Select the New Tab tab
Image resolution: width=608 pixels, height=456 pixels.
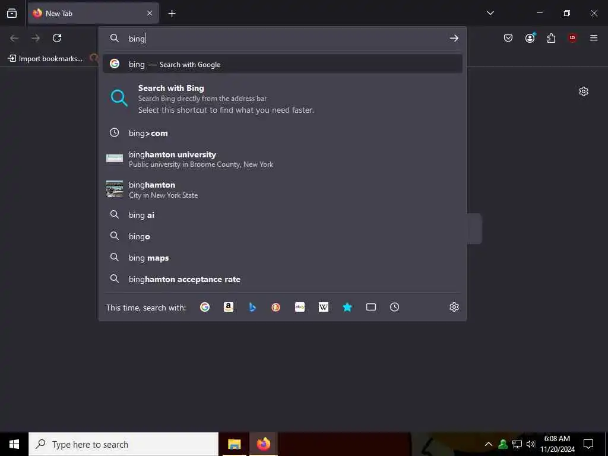(x=93, y=13)
